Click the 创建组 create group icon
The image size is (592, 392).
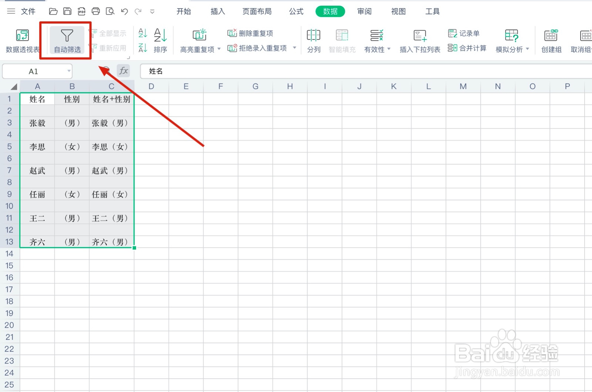coord(551,40)
